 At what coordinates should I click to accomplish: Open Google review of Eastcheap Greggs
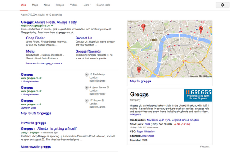[x=30, y=81]
